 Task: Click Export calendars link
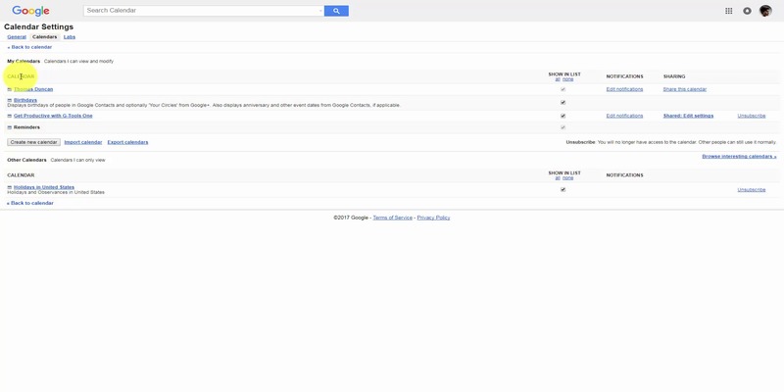pos(127,142)
